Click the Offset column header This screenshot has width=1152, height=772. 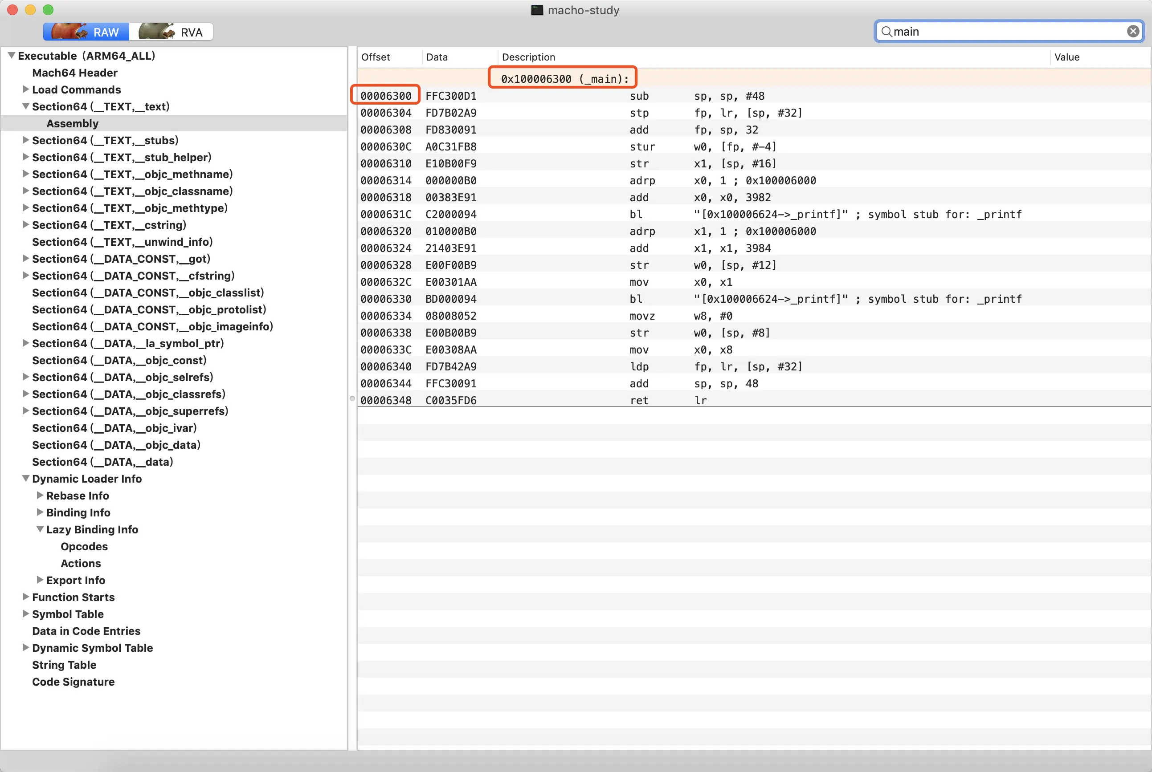pos(375,57)
